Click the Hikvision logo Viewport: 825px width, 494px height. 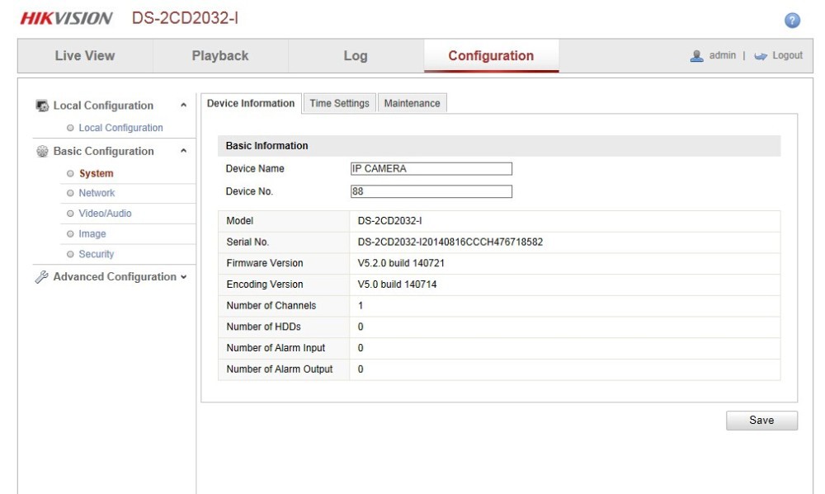[x=66, y=18]
